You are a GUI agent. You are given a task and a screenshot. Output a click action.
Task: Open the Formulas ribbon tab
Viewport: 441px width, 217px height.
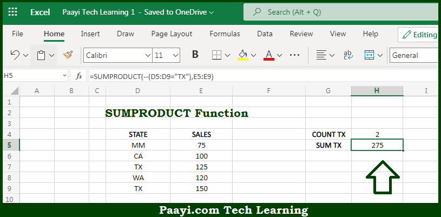click(225, 34)
